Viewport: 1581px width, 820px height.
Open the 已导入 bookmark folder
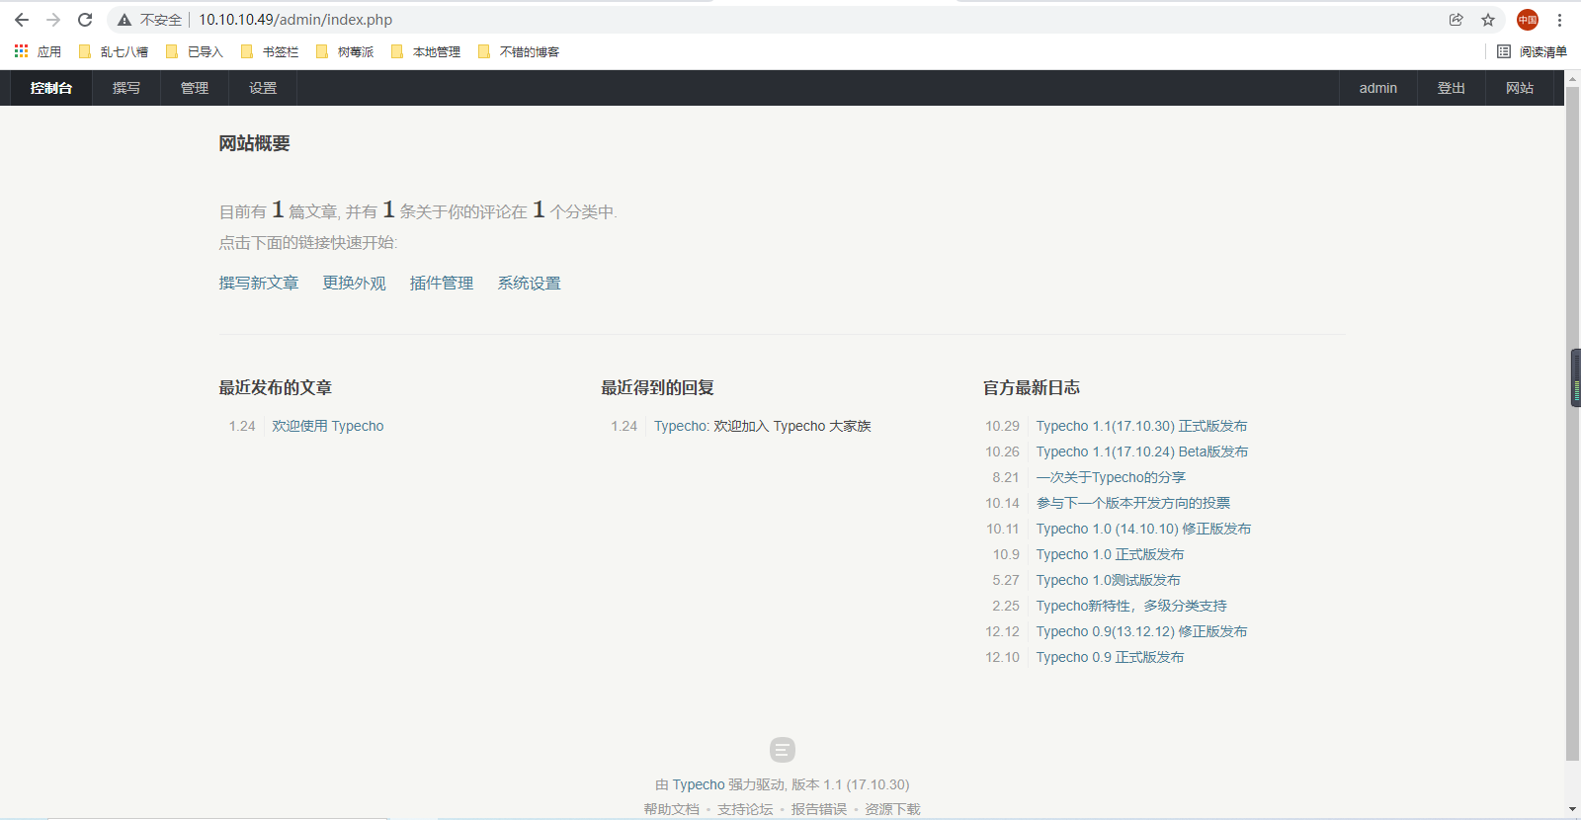pyautogui.click(x=195, y=51)
